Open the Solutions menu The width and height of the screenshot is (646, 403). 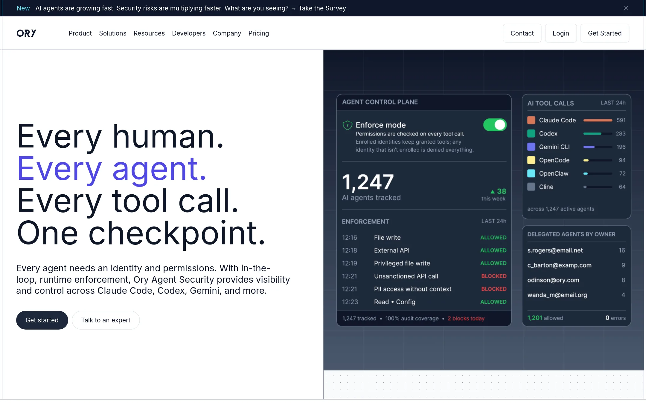[x=113, y=33]
